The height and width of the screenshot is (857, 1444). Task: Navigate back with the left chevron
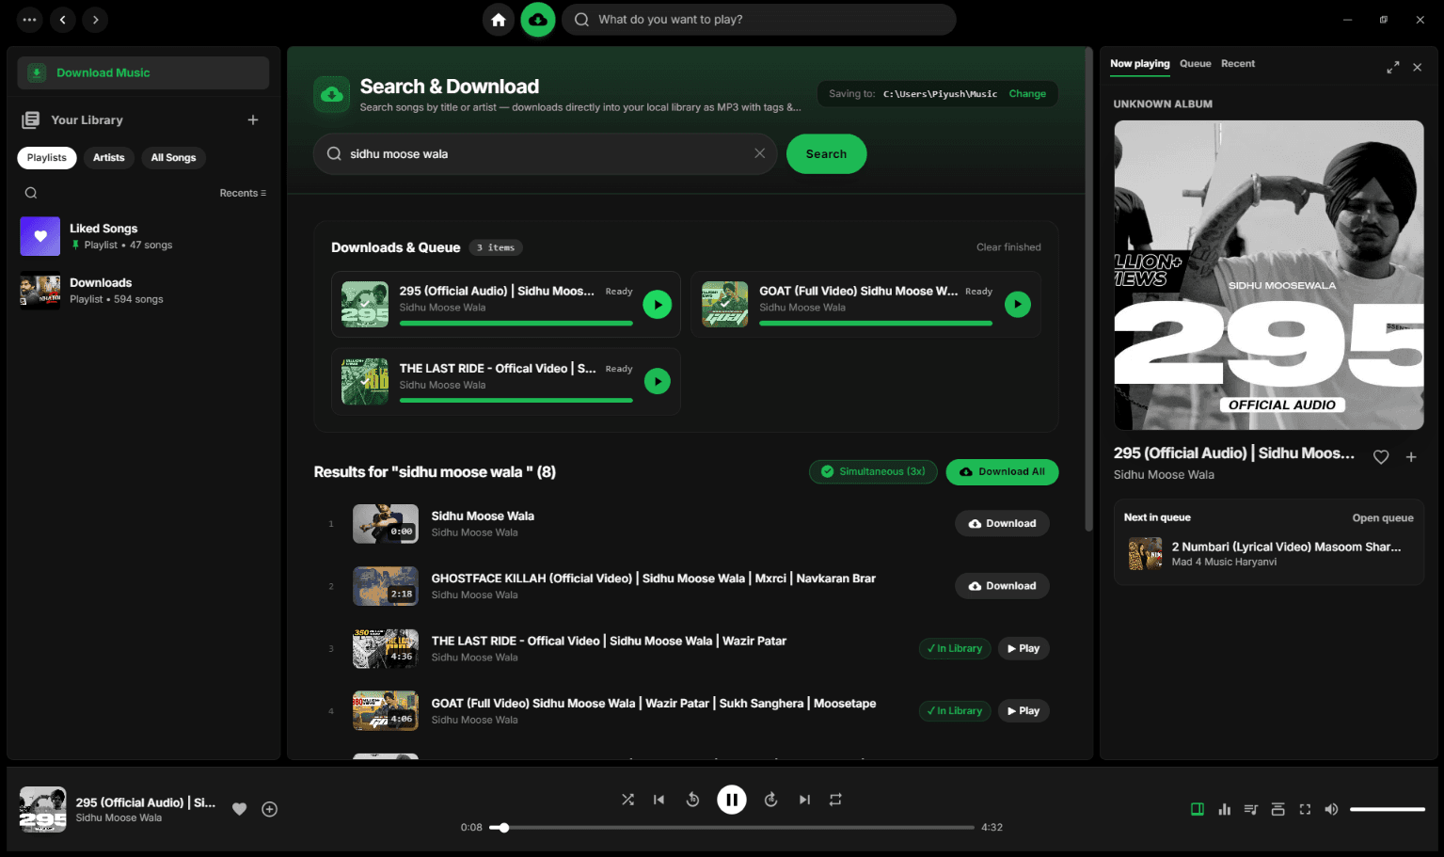[x=63, y=19]
